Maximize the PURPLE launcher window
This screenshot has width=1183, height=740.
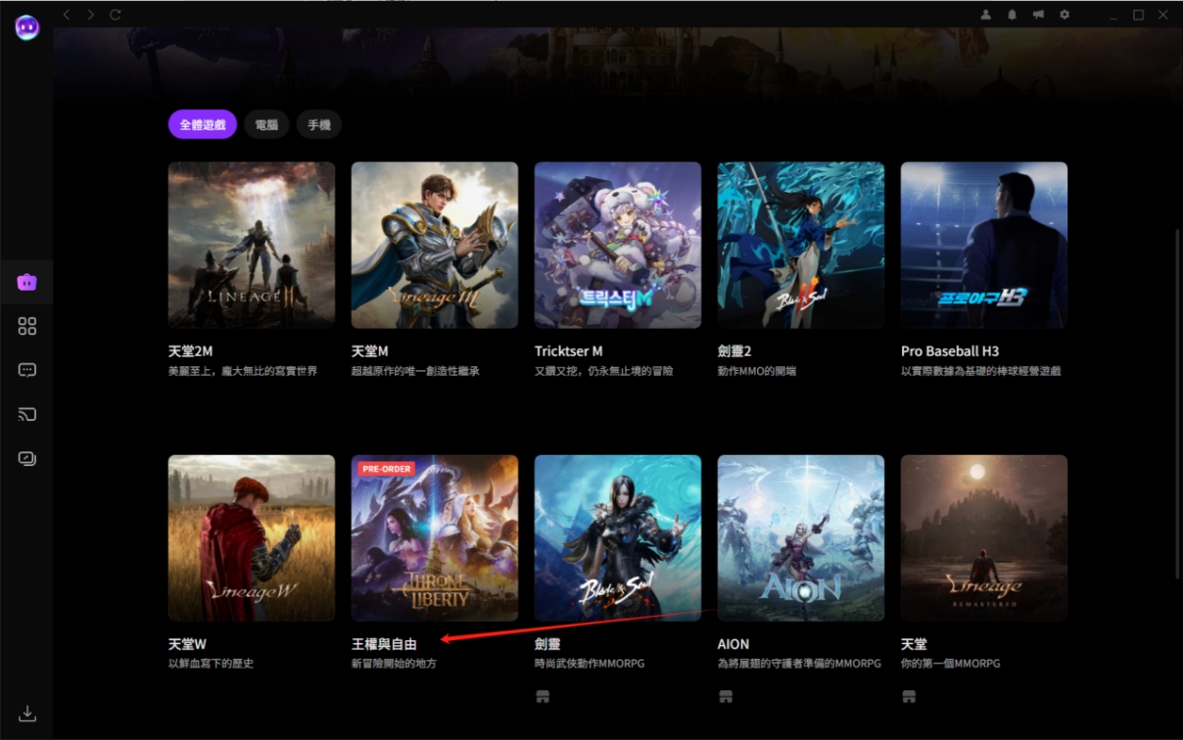(1138, 15)
